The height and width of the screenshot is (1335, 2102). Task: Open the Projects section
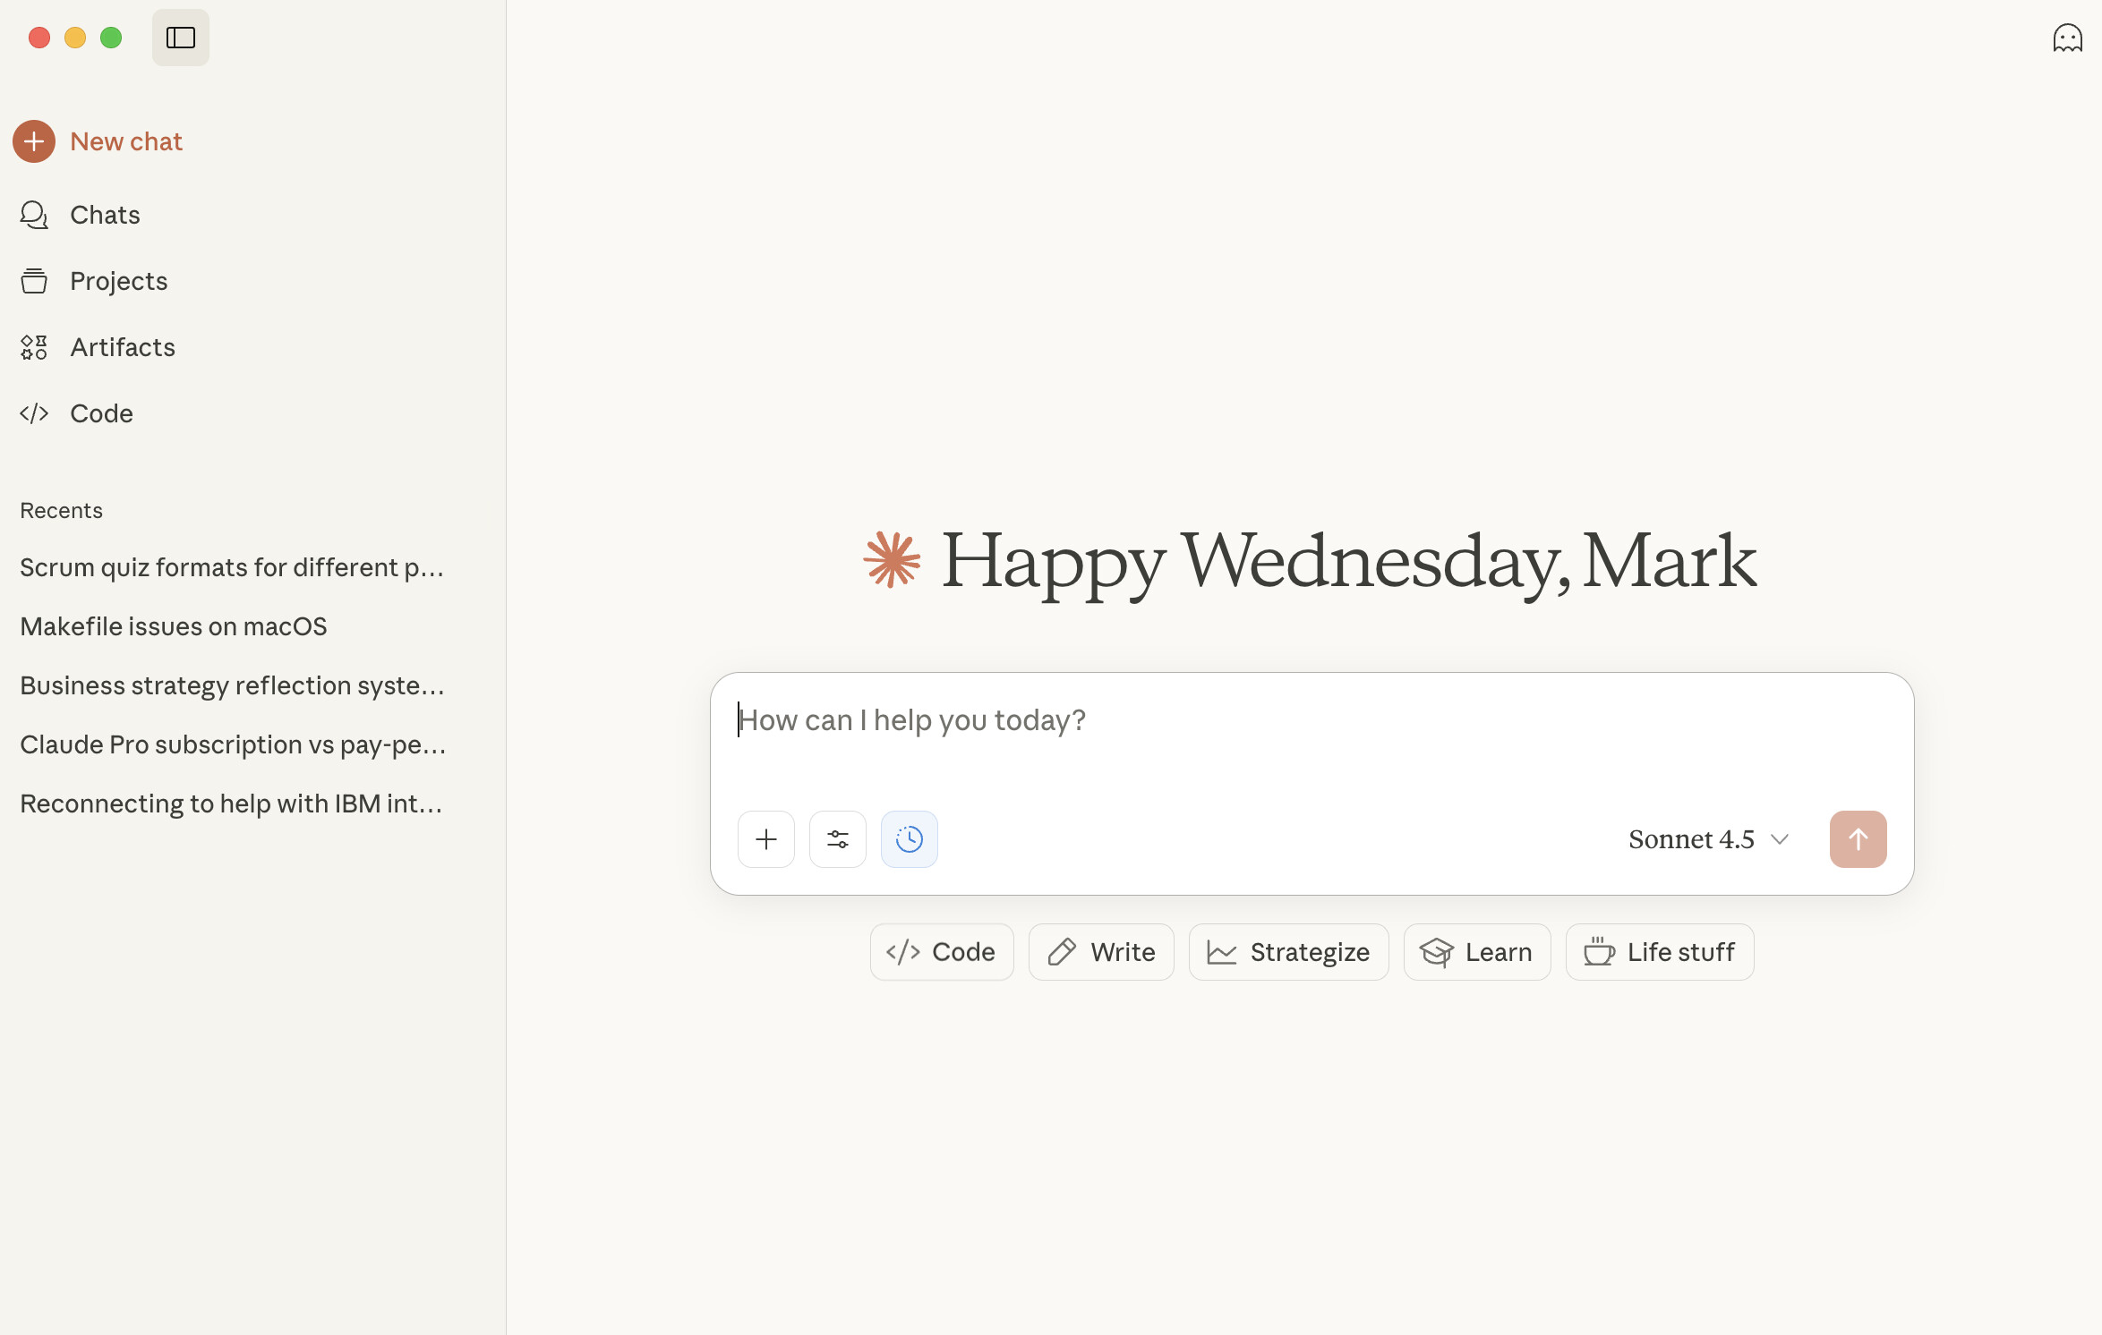coord(118,281)
